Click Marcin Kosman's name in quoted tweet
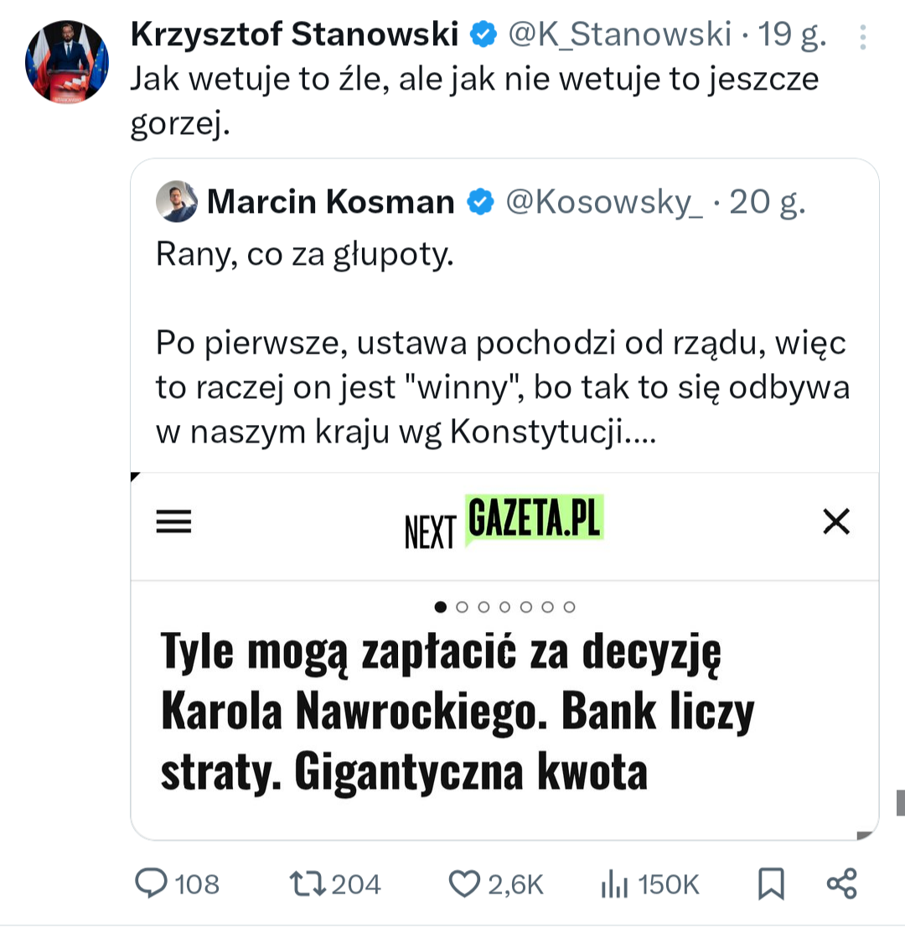The image size is (905, 933). click(330, 201)
